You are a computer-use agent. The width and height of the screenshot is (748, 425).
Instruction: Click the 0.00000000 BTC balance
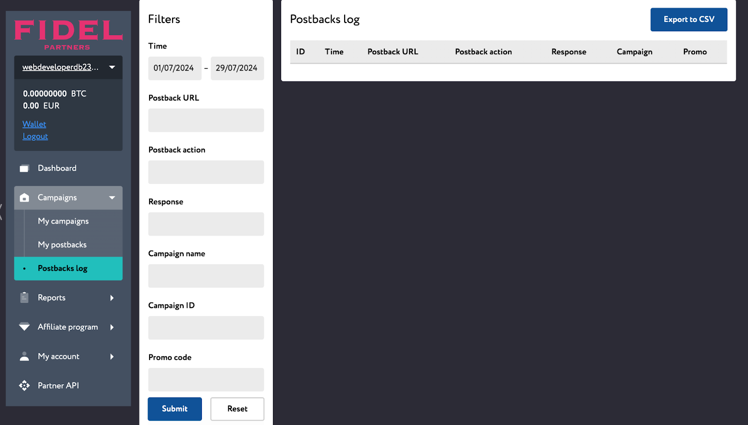(x=55, y=94)
